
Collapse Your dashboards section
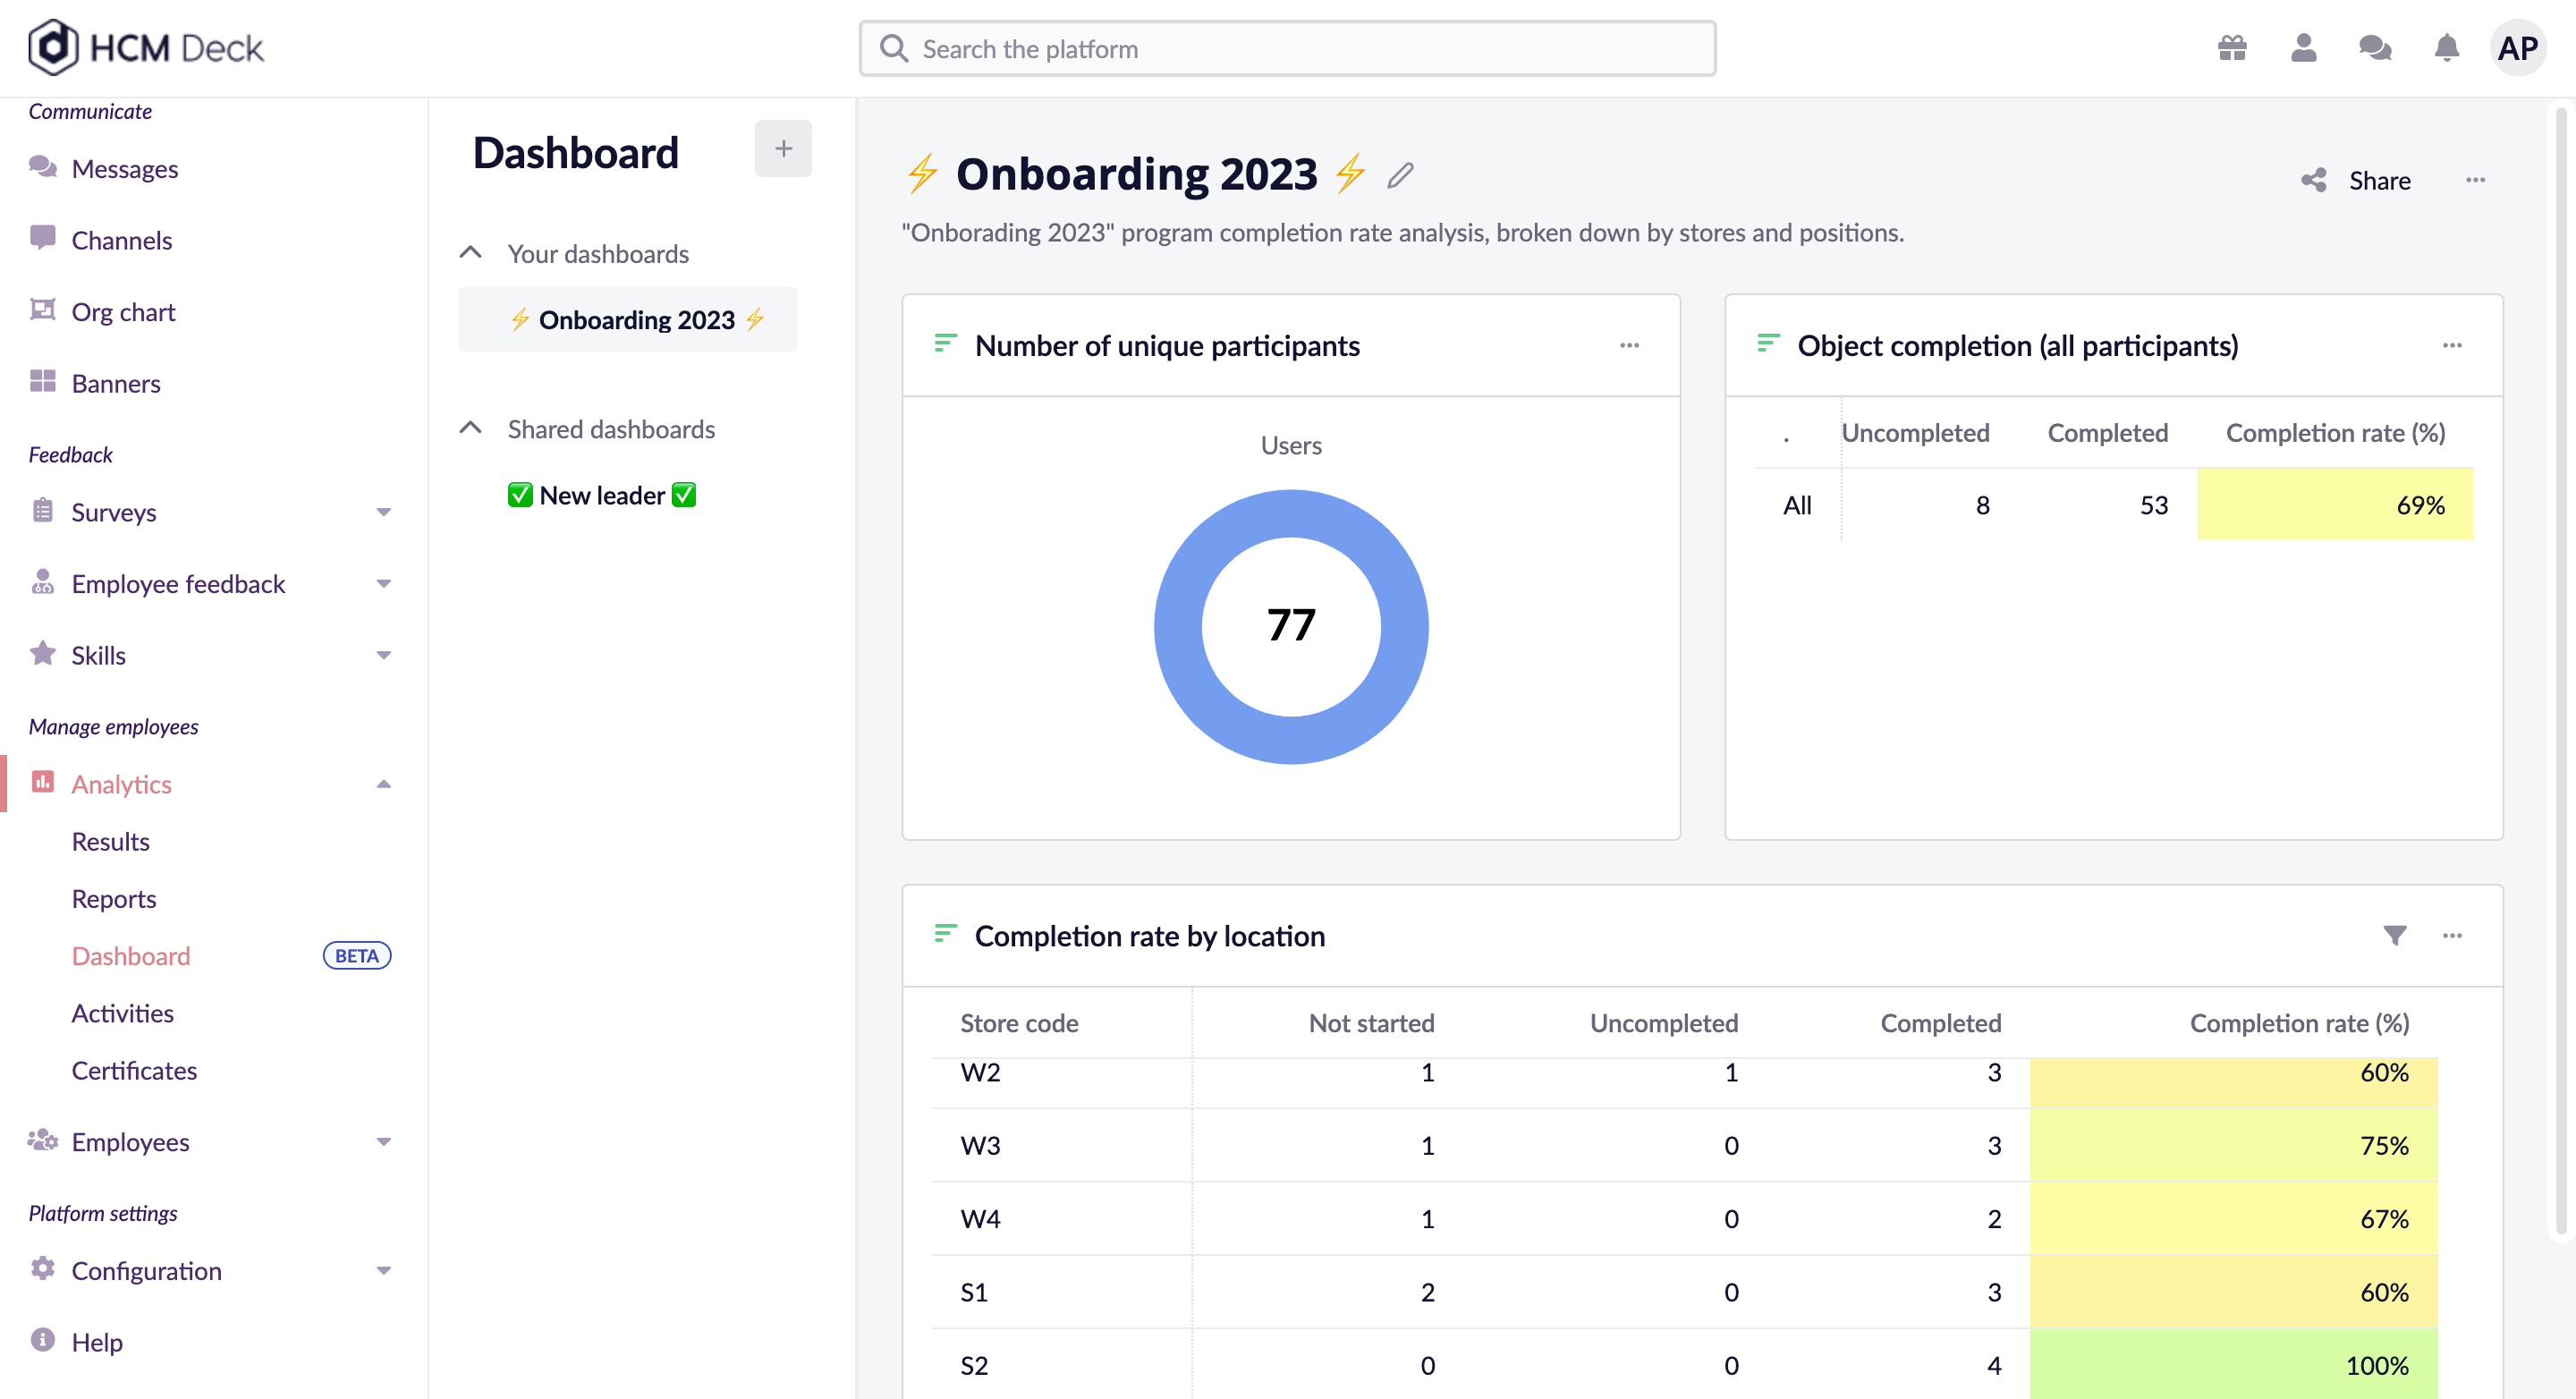click(x=471, y=252)
